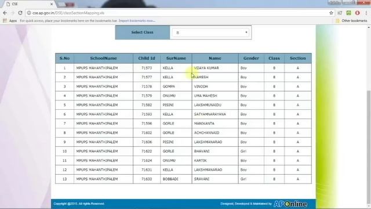Screen dimensions: 371x209
Task: Open the Other bookmarks folder
Action: 352,21
